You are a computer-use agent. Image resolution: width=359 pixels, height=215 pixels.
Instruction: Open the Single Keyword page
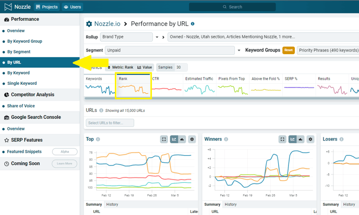coord(22,83)
